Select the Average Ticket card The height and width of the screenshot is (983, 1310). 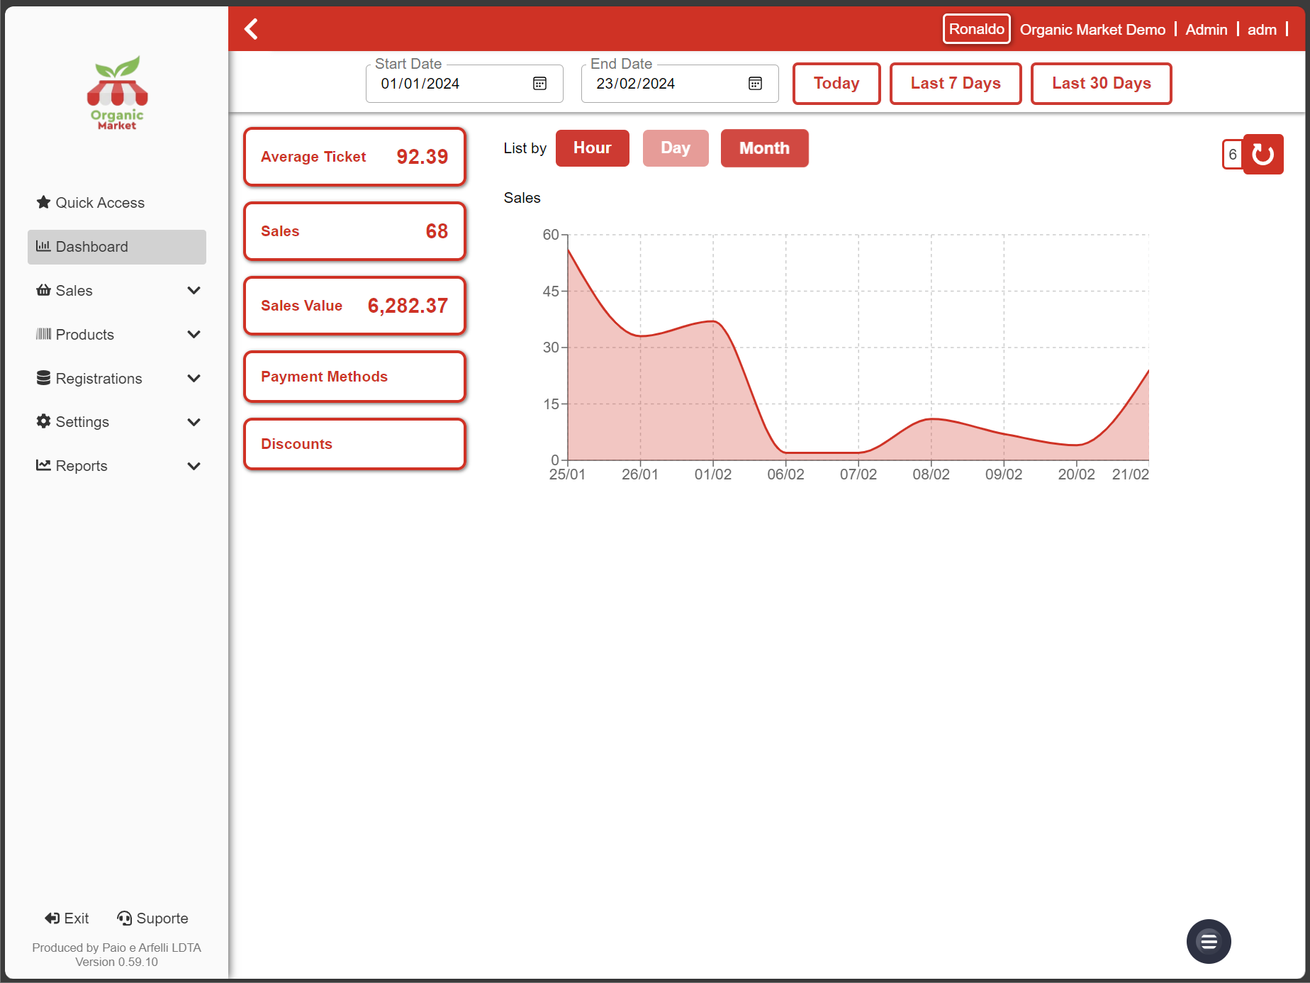pos(354,157)
